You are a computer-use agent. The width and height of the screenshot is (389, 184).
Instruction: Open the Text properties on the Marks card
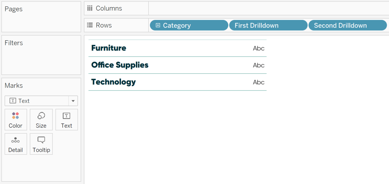[x=66, y=119]
